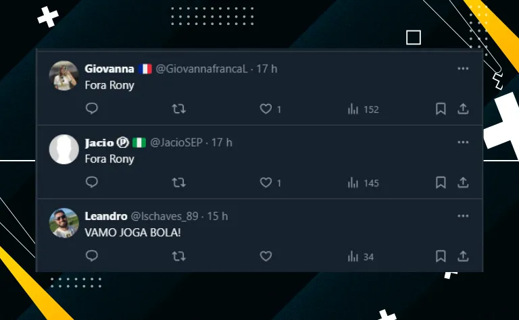Viewport: 519px width, 320px height.
Task: Reply to Jacio's Fora Rony tweet
Action: [x=92, y=182]
